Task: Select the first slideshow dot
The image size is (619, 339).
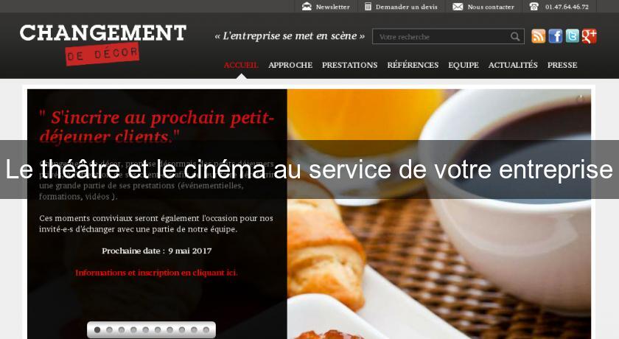Action: (x=97, y=330)
